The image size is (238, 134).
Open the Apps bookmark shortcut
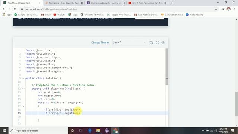click(x=7, y=15)
